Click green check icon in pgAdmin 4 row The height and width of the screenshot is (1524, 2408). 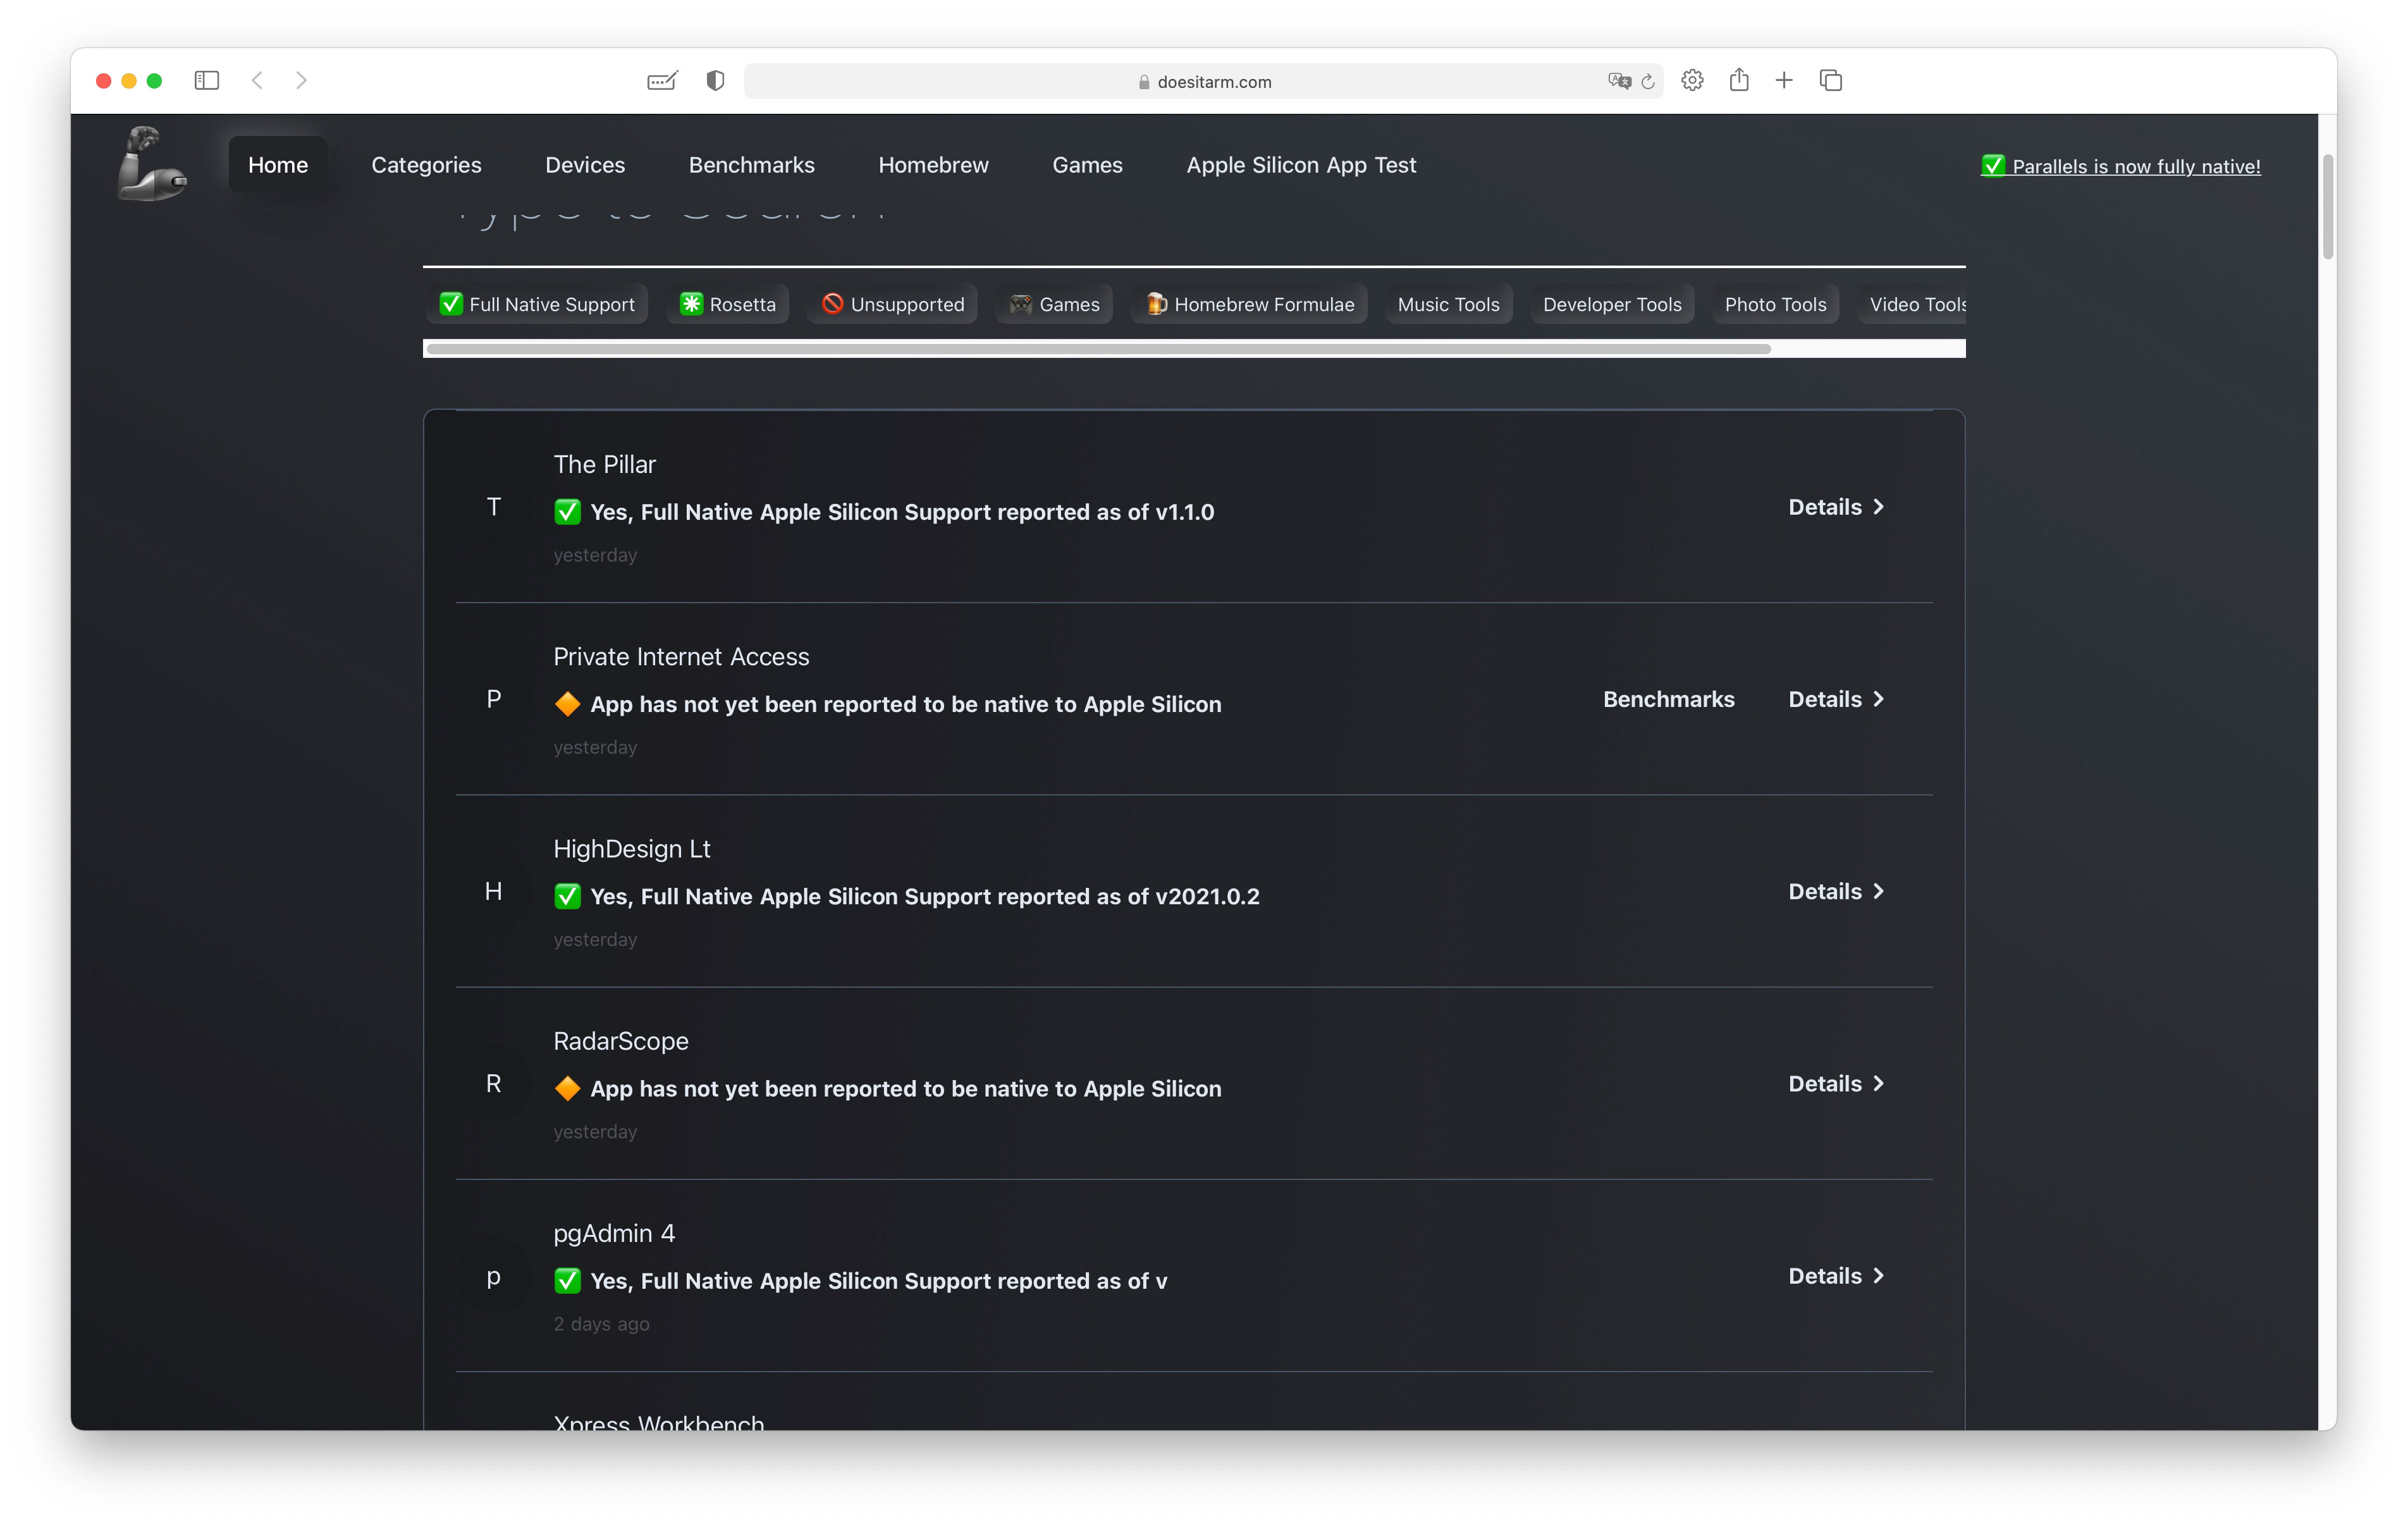pyautogui.click(x=567, y=1281)
